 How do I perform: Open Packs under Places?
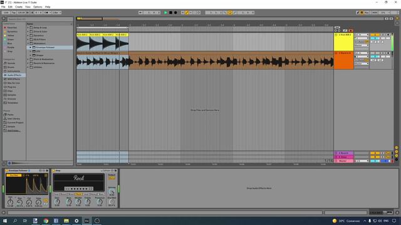coord(10,114)
